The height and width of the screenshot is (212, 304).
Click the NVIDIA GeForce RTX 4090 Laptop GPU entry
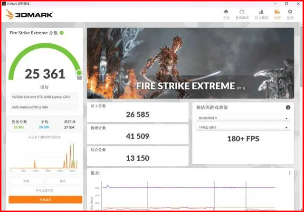(45, 97)
